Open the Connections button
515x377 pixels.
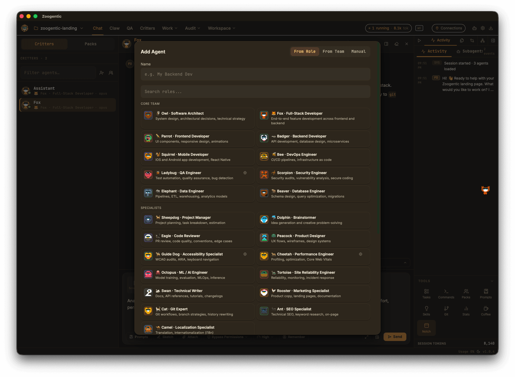pyautogui.click(x=449, y=28)
